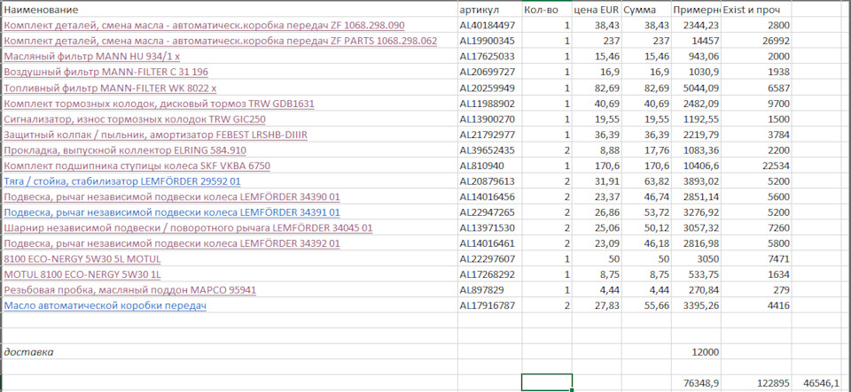Select article cell AL22297607
Viewport: 851px width, 392px height.
[x=490, y=258]
